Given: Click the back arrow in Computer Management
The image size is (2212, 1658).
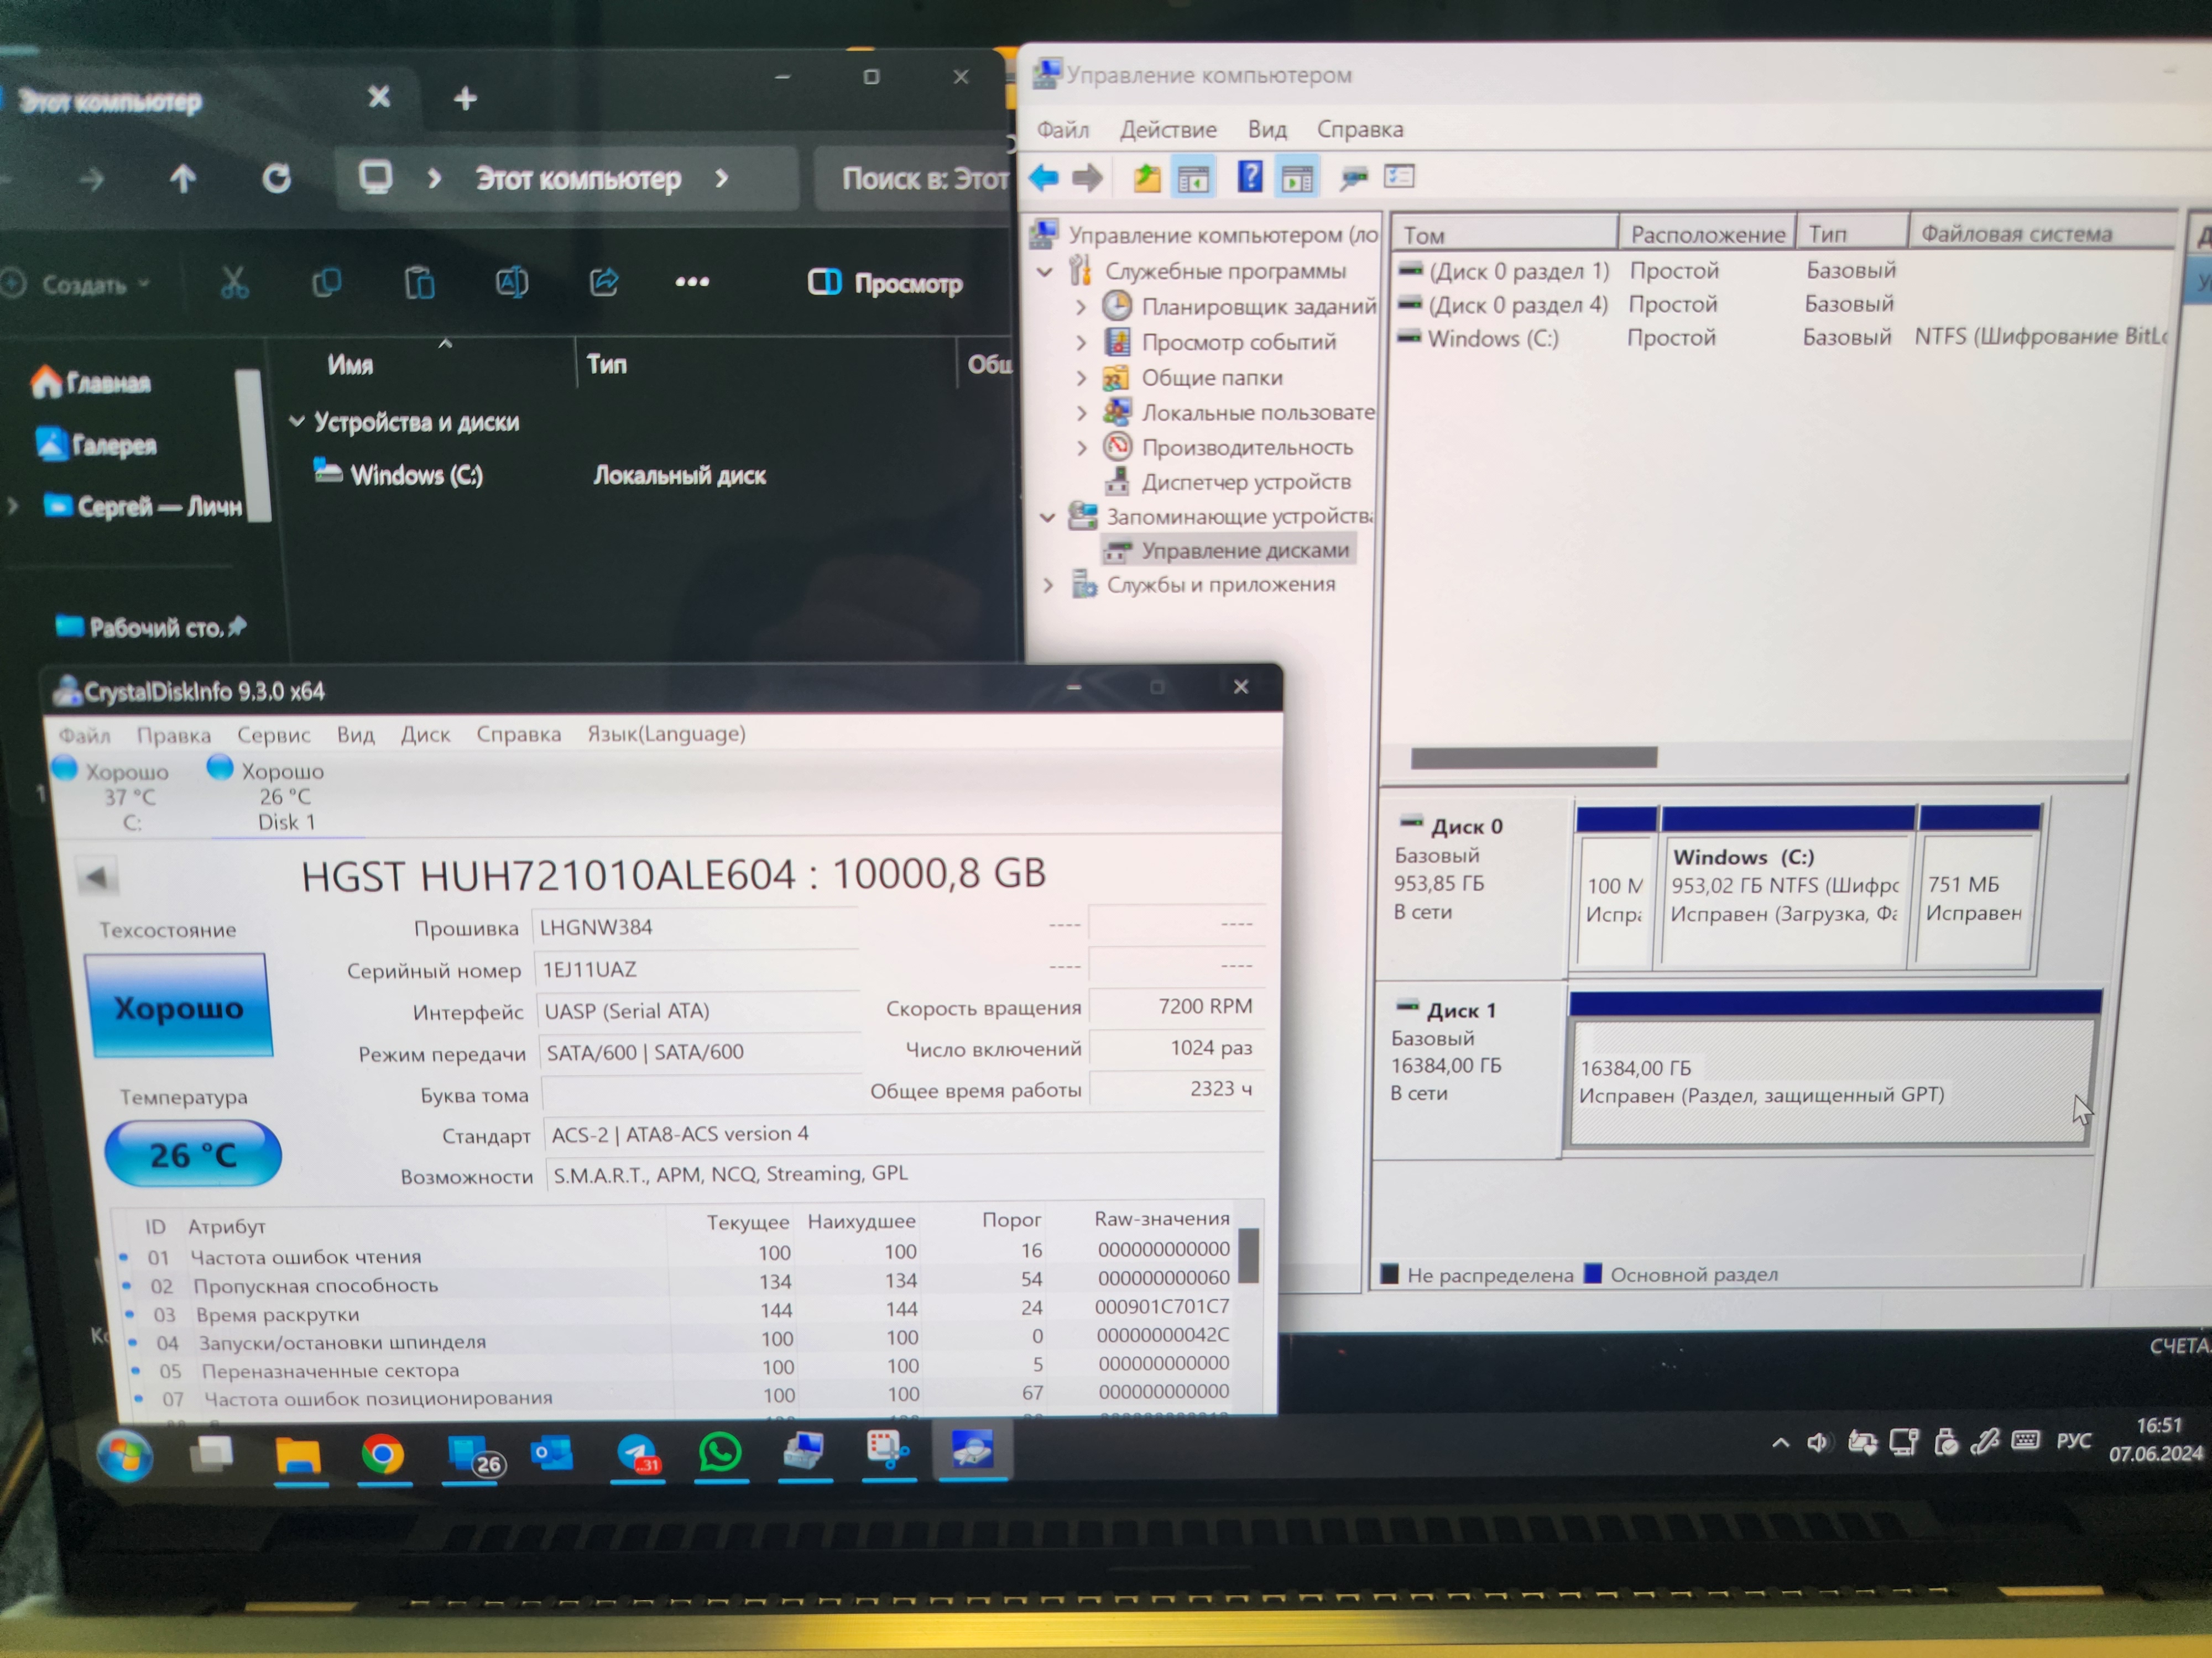Looking at the screenshot, I should click(1043, 178).
